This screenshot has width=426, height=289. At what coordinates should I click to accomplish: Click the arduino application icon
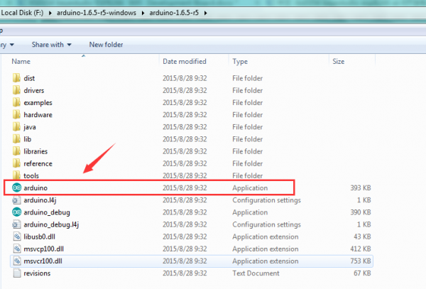(x=16, y=187)
